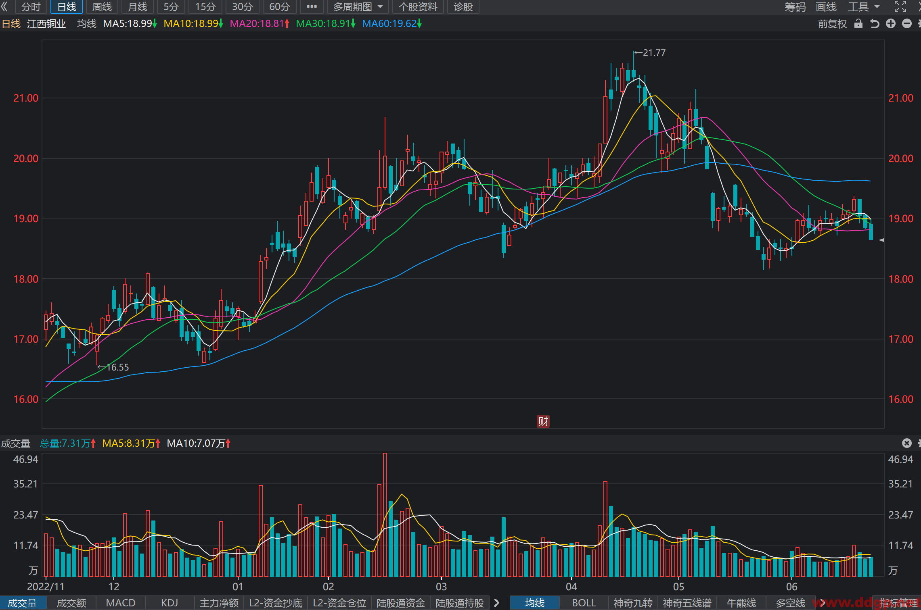Screen dimensions: 921x610
Task: Click the 16.55 low price annotation
Action: coord(113,367)
